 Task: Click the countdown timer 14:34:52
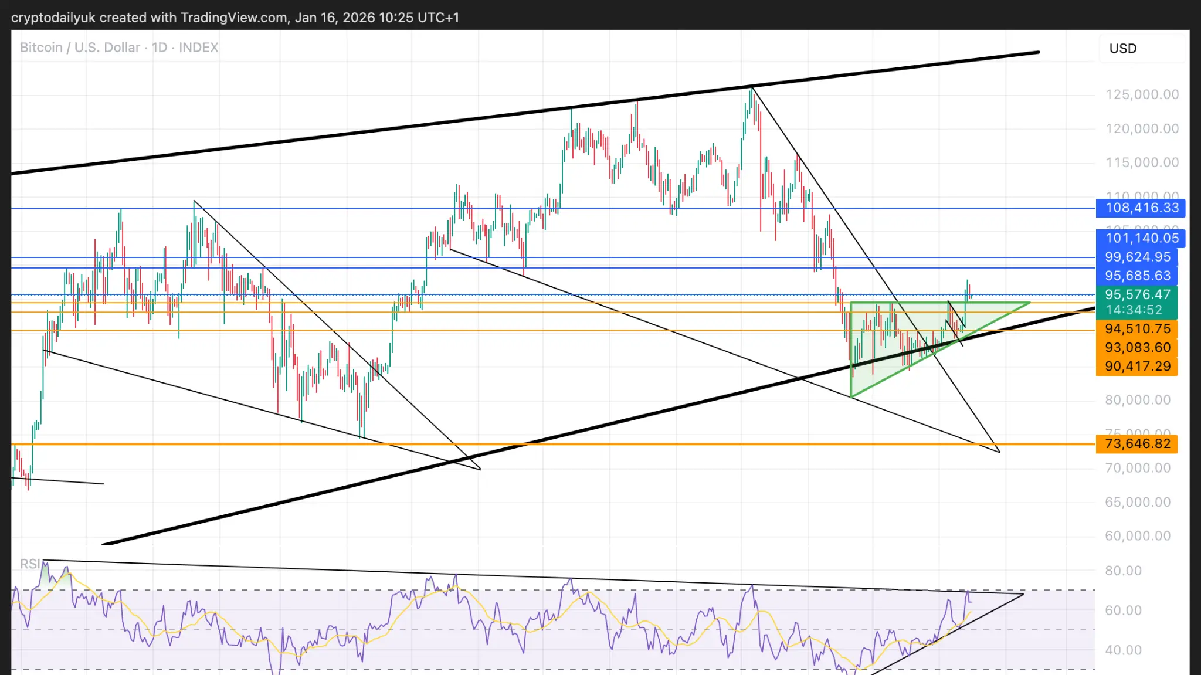(1133, 310)
